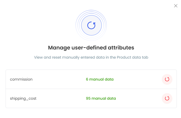Click the 6 manual data label
This screenshot has width=181, height=118.
100,79
